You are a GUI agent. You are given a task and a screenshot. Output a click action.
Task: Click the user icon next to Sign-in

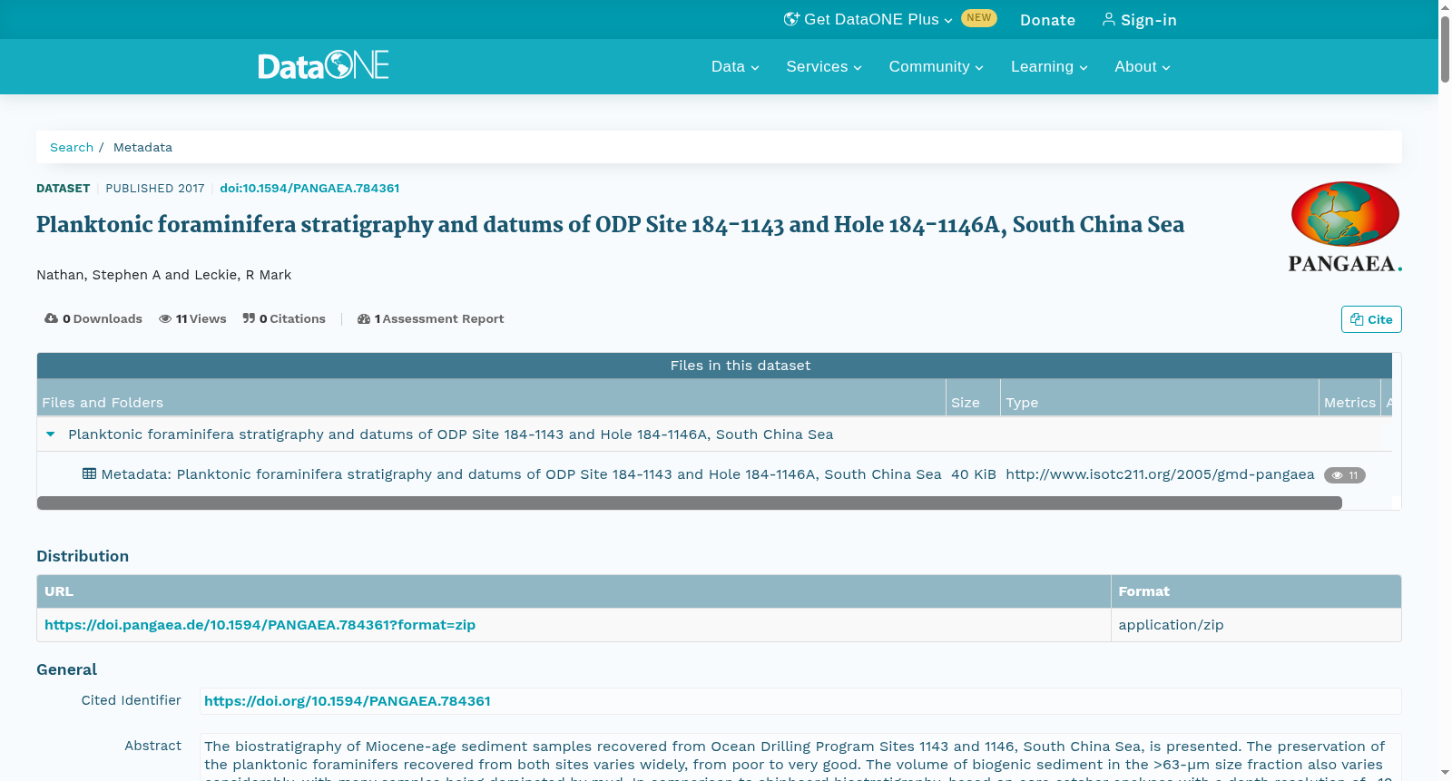[1108, 19]
